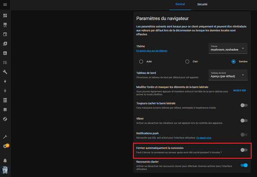Toggle the sidebar hamburger menu
Image resolution: width=257 pixels, height=177 pixels.
[x=5, y=4]
